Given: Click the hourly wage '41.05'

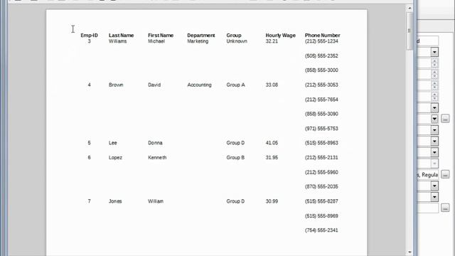Looking at the screenshot, I should tap(272, 143).
